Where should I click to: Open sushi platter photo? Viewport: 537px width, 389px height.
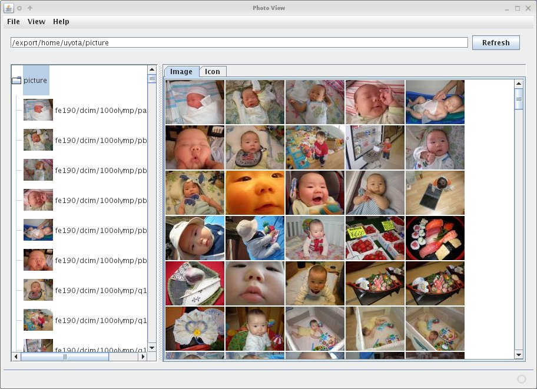click(x=435, y=238)
